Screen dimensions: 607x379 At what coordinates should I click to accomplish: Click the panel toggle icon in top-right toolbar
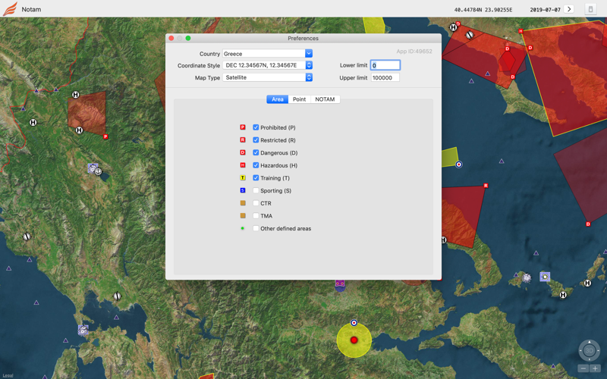coord(590,9)
